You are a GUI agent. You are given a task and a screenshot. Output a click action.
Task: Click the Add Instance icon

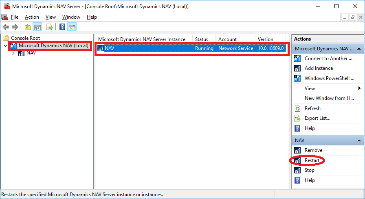[297, 68]
